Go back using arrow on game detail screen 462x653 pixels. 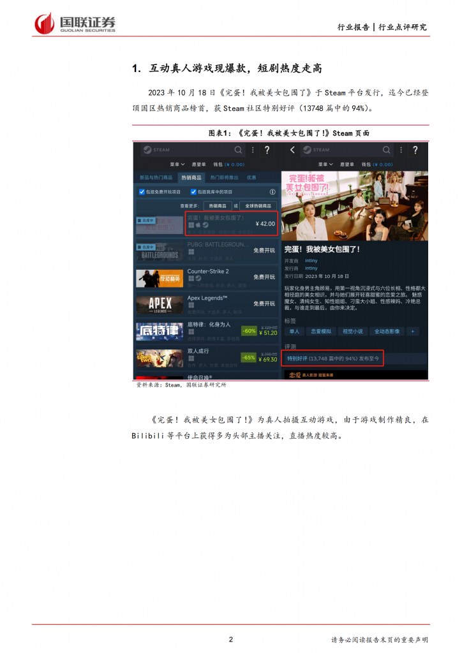292,150
